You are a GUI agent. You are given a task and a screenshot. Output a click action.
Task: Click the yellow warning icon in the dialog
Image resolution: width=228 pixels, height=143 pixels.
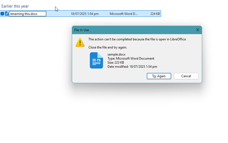tap(80, 43)
